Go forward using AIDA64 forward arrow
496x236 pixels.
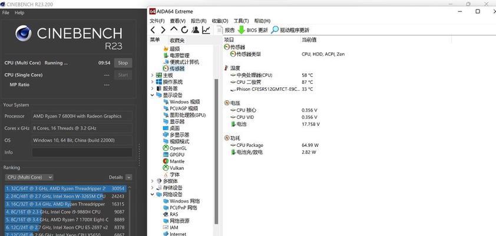pyautogui.click(x=163, y=30)
